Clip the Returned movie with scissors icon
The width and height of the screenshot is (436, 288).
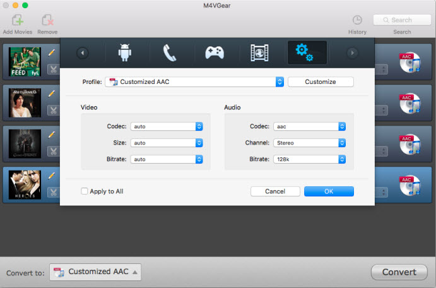54,111
